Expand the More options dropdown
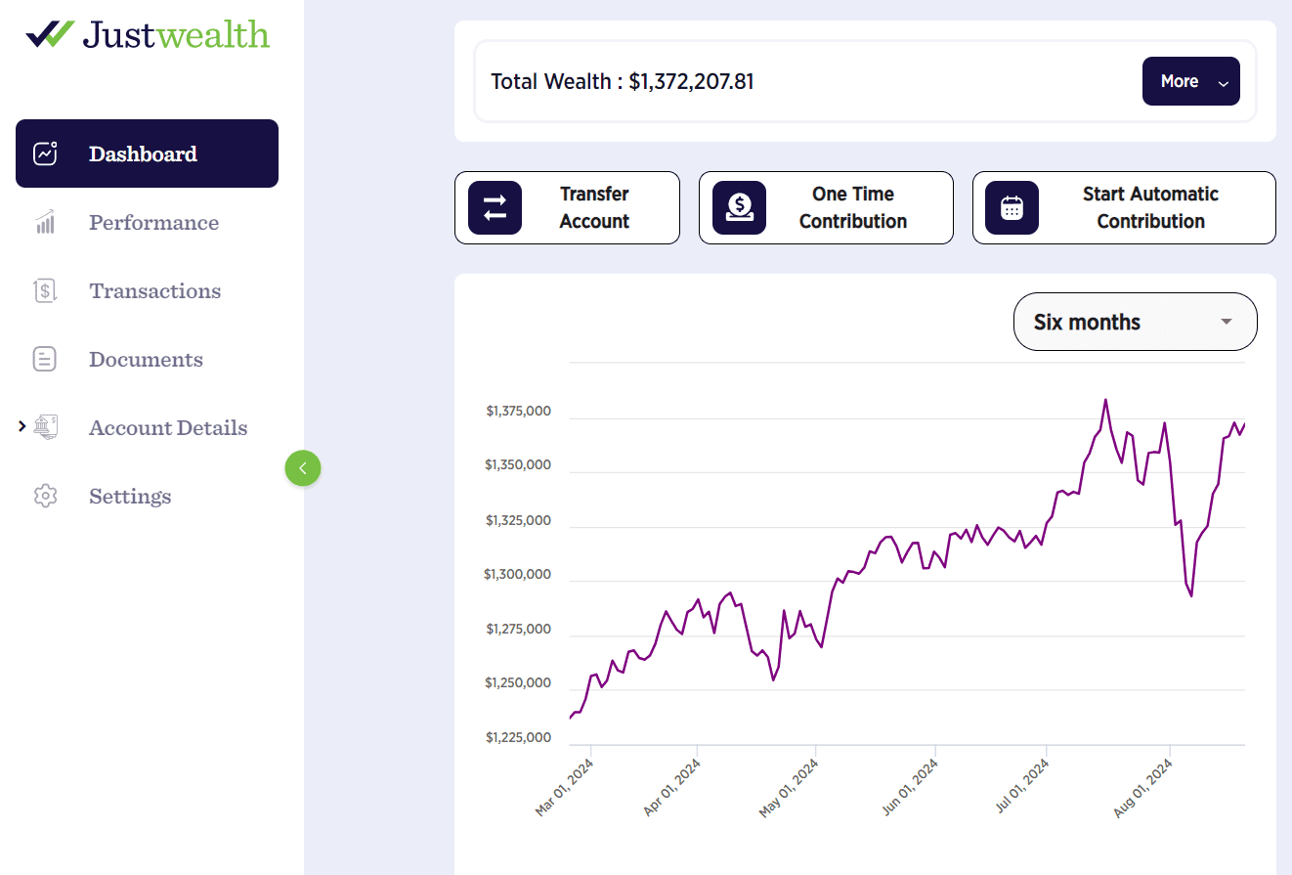 pos(1190,81)
